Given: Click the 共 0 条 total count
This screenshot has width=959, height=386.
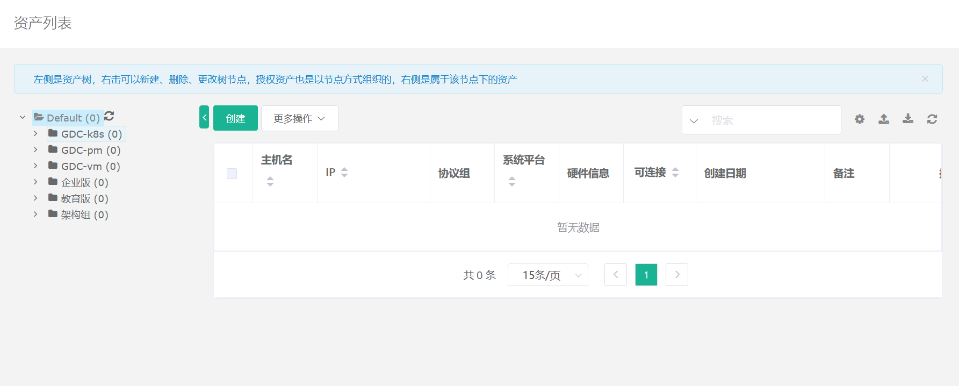Looking at the screenshot, I should point(480,275).
